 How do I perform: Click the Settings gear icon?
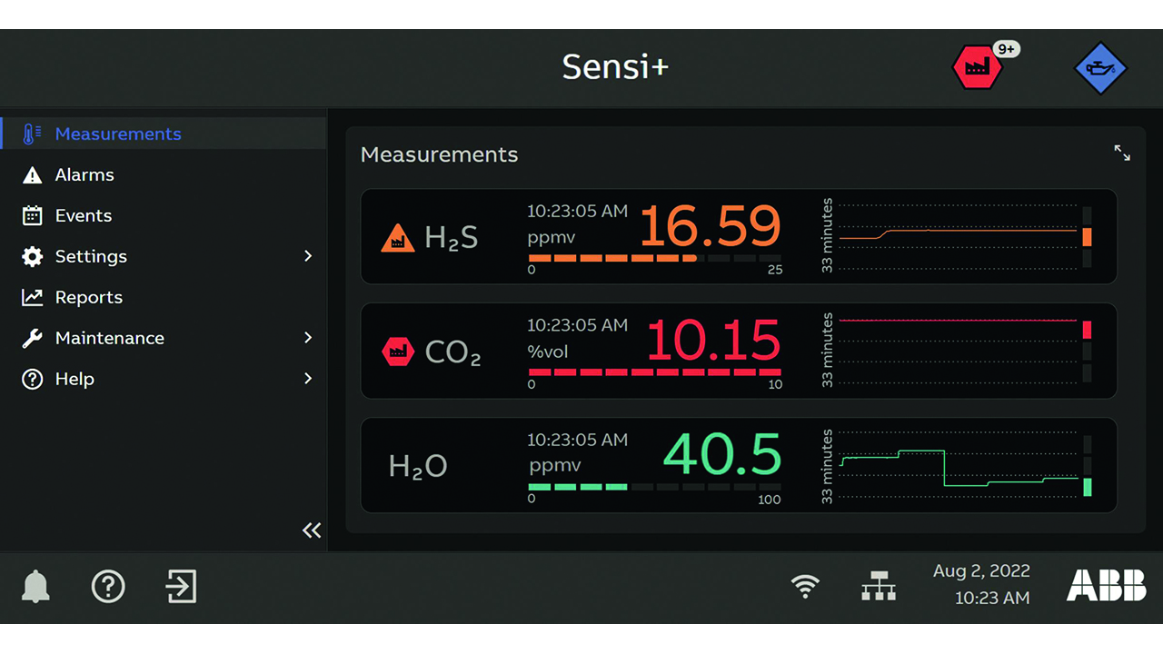point(32,256)
